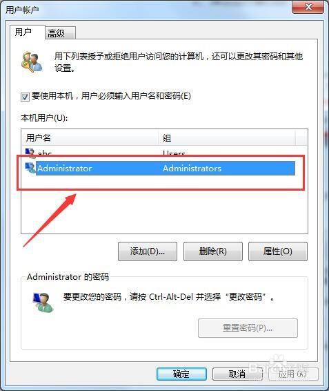
Task: Click the 重置密码(P)... button
Action: 248,328
